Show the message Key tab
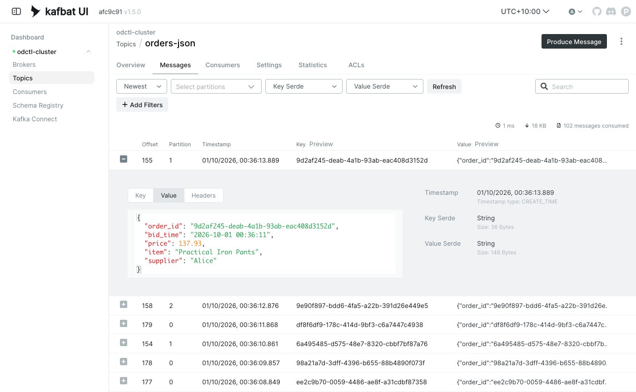636x392 pixels. [x=140, y=195]
